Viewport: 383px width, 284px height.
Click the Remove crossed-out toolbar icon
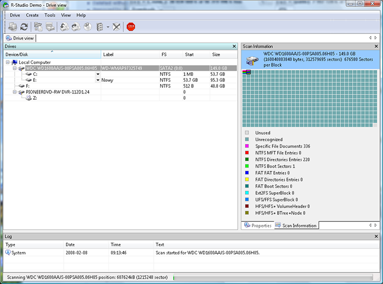116,27
